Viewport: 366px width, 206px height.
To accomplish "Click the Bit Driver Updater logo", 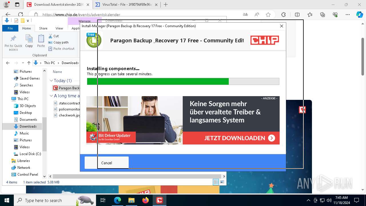I will click(x=111, y=137).
